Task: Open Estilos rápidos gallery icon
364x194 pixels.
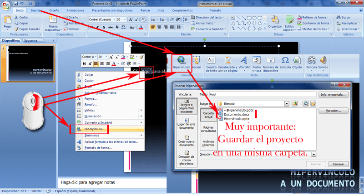Action: pos(289,20)
